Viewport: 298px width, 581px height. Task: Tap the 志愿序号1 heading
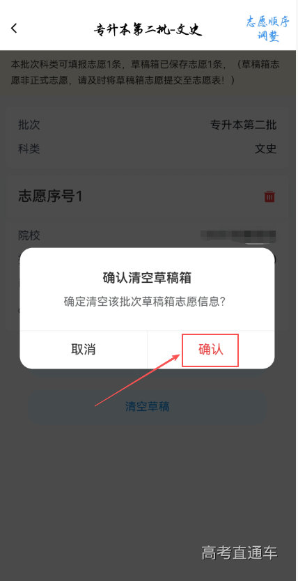[x=50, y=196]
